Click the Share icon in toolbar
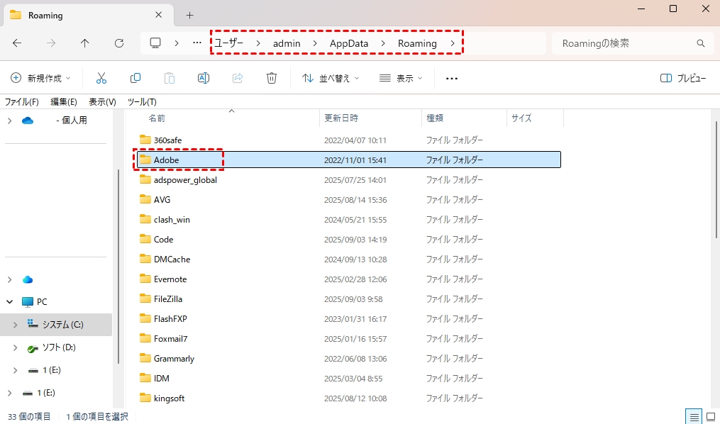The height and width of the screenshot is (424, 720). point(238,78)
